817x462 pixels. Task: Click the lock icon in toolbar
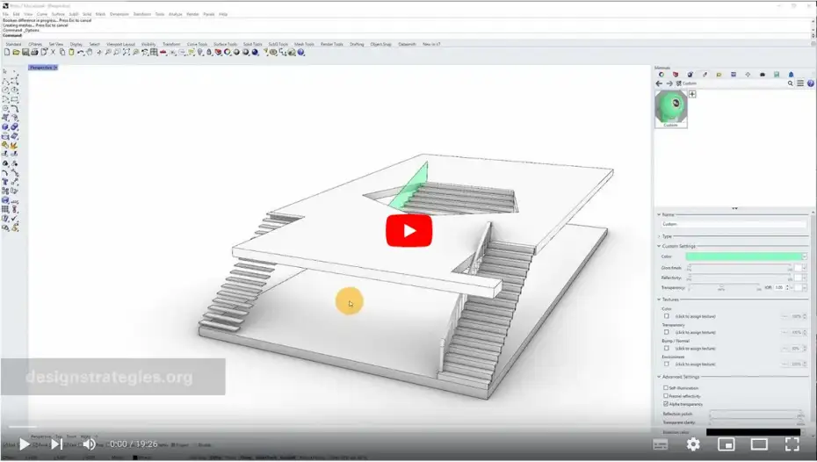209,52
